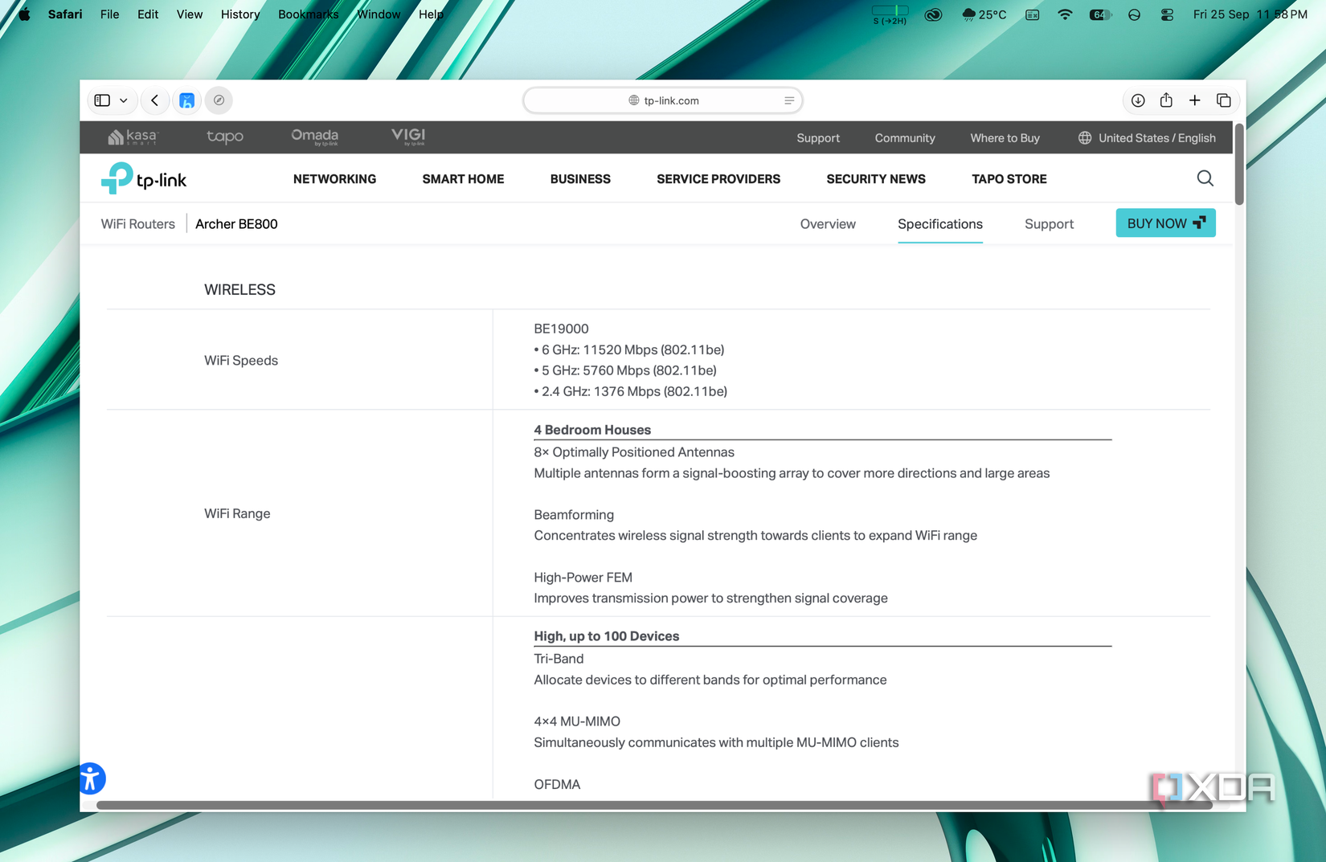Expand the BUSINESS menu
Screen dimensions: 1326x862
[580, 179]
